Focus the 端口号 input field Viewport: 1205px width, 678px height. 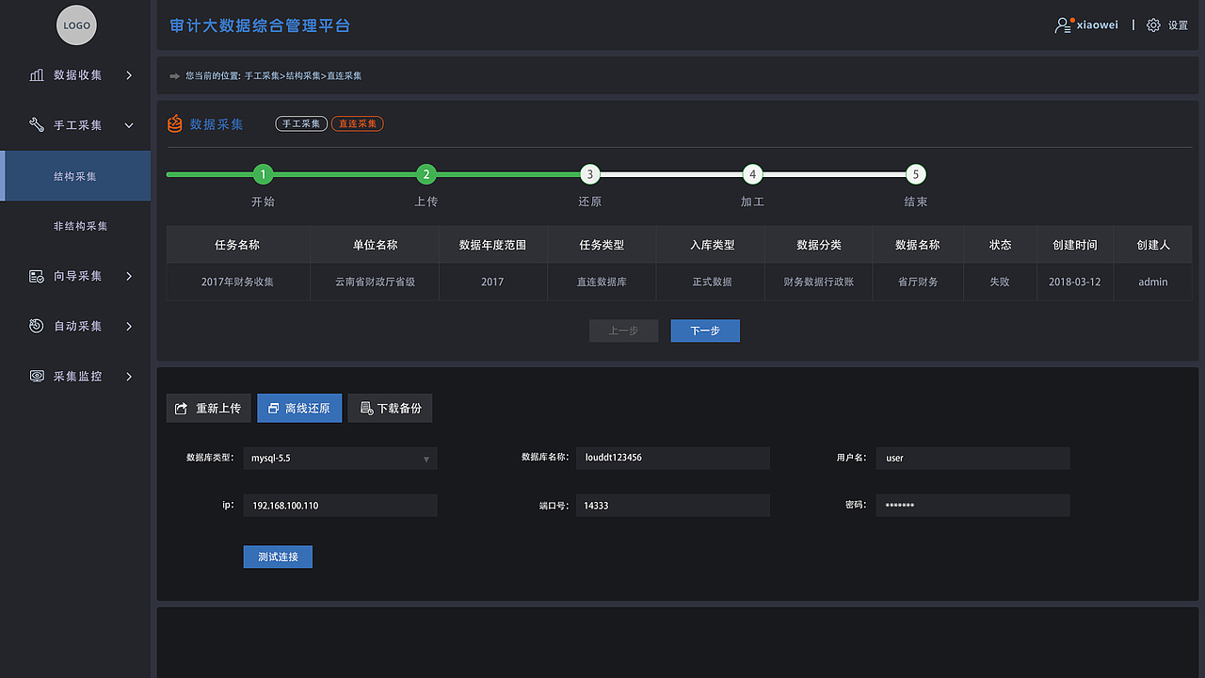pos(673,506)
